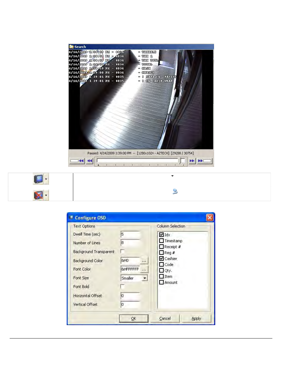
Task: Close the Configure OSD dialog
Action: [x=210, y=218]
